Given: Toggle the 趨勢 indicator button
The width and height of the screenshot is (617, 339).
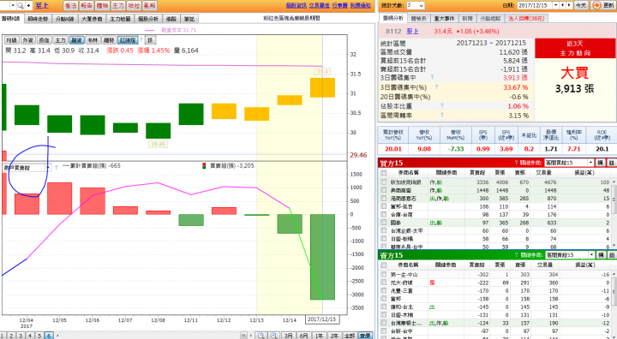Looking at the screenshot, I should click(109, 40).
